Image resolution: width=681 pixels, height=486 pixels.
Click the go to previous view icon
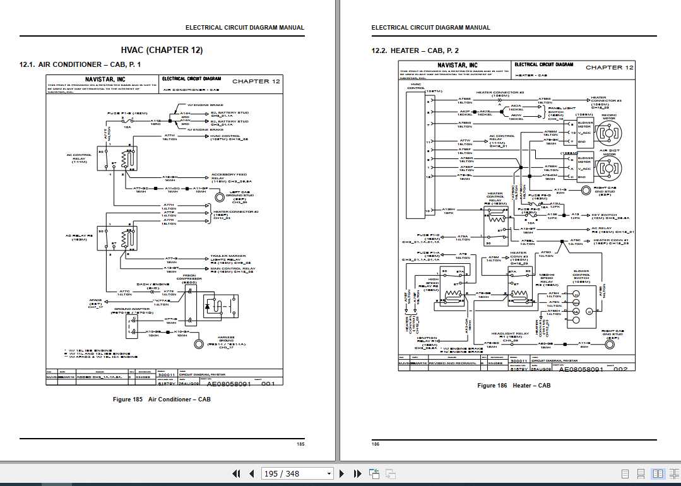[x=374, y=473]
